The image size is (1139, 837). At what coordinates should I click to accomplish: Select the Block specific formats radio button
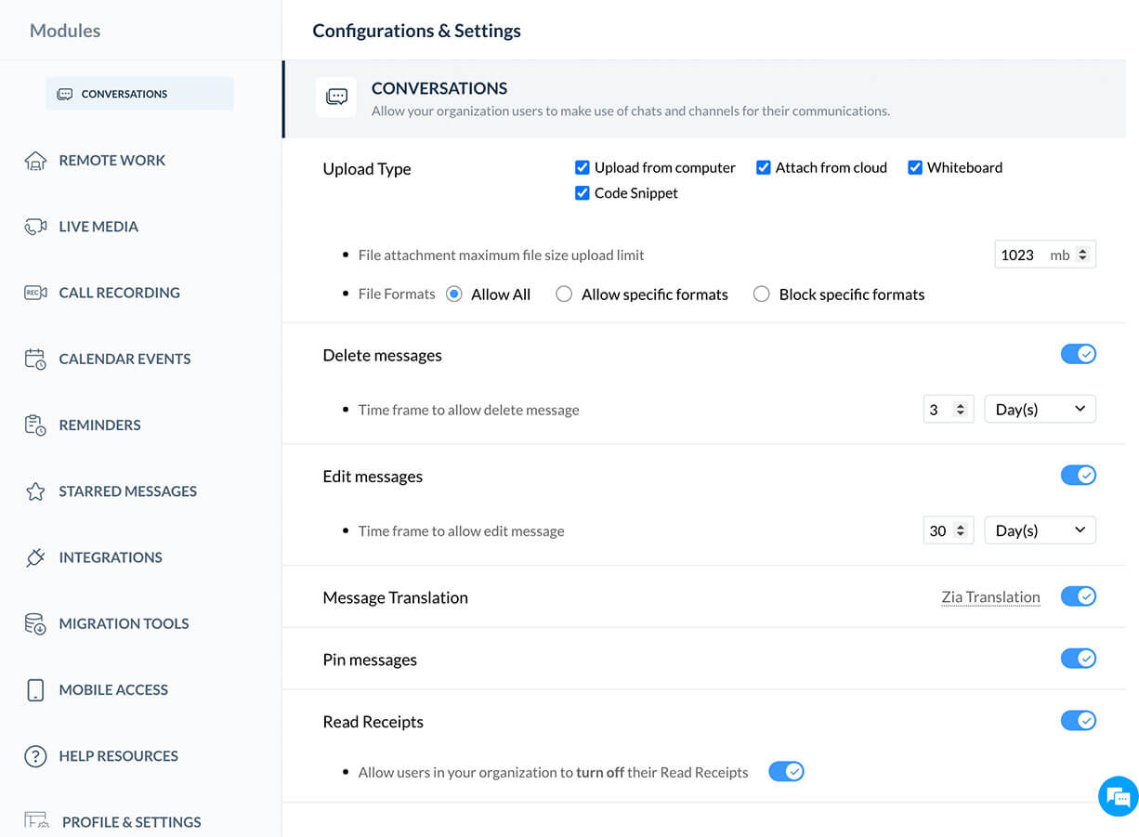click(762, 294)
